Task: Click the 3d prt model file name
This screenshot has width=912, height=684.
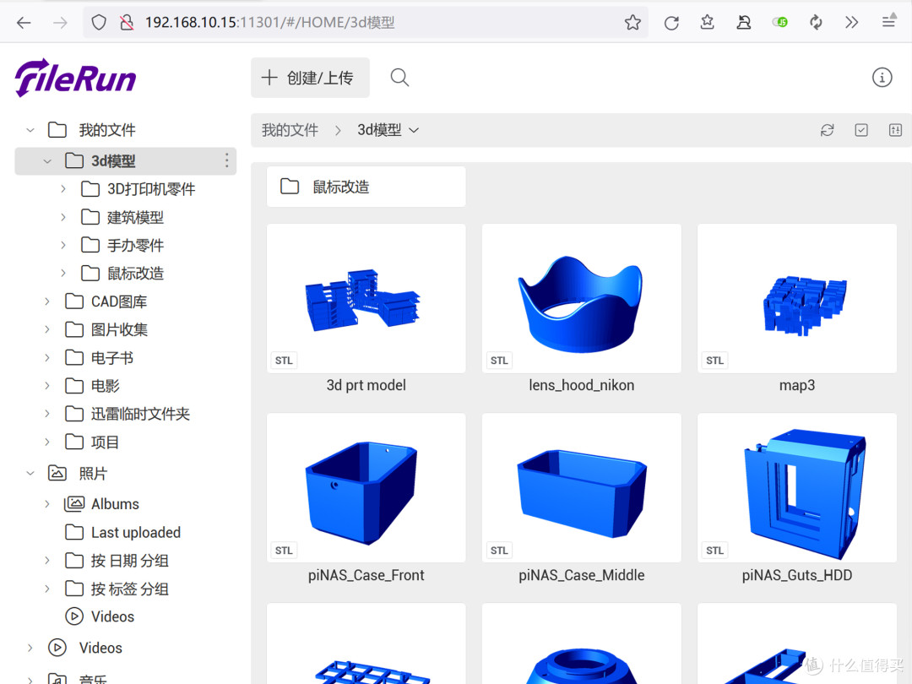Action: tap(366, 385)
